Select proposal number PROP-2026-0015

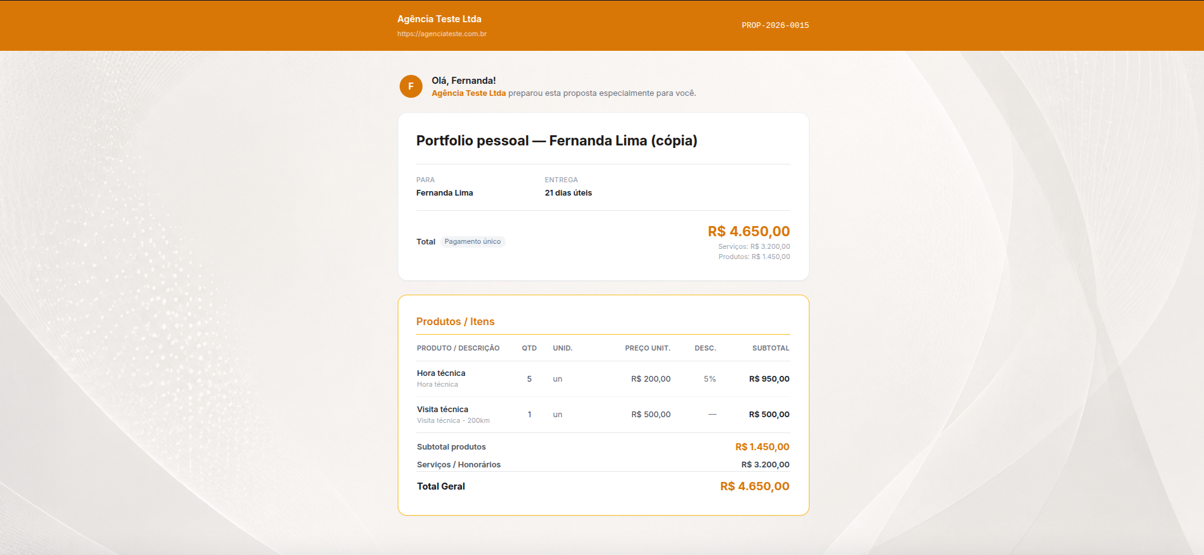[775, 25]
